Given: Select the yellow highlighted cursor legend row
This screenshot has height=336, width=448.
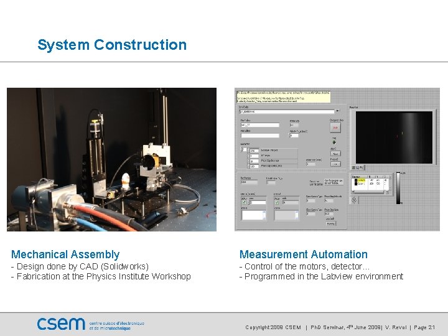Looking at the screenshot, I should coord(360,180).
